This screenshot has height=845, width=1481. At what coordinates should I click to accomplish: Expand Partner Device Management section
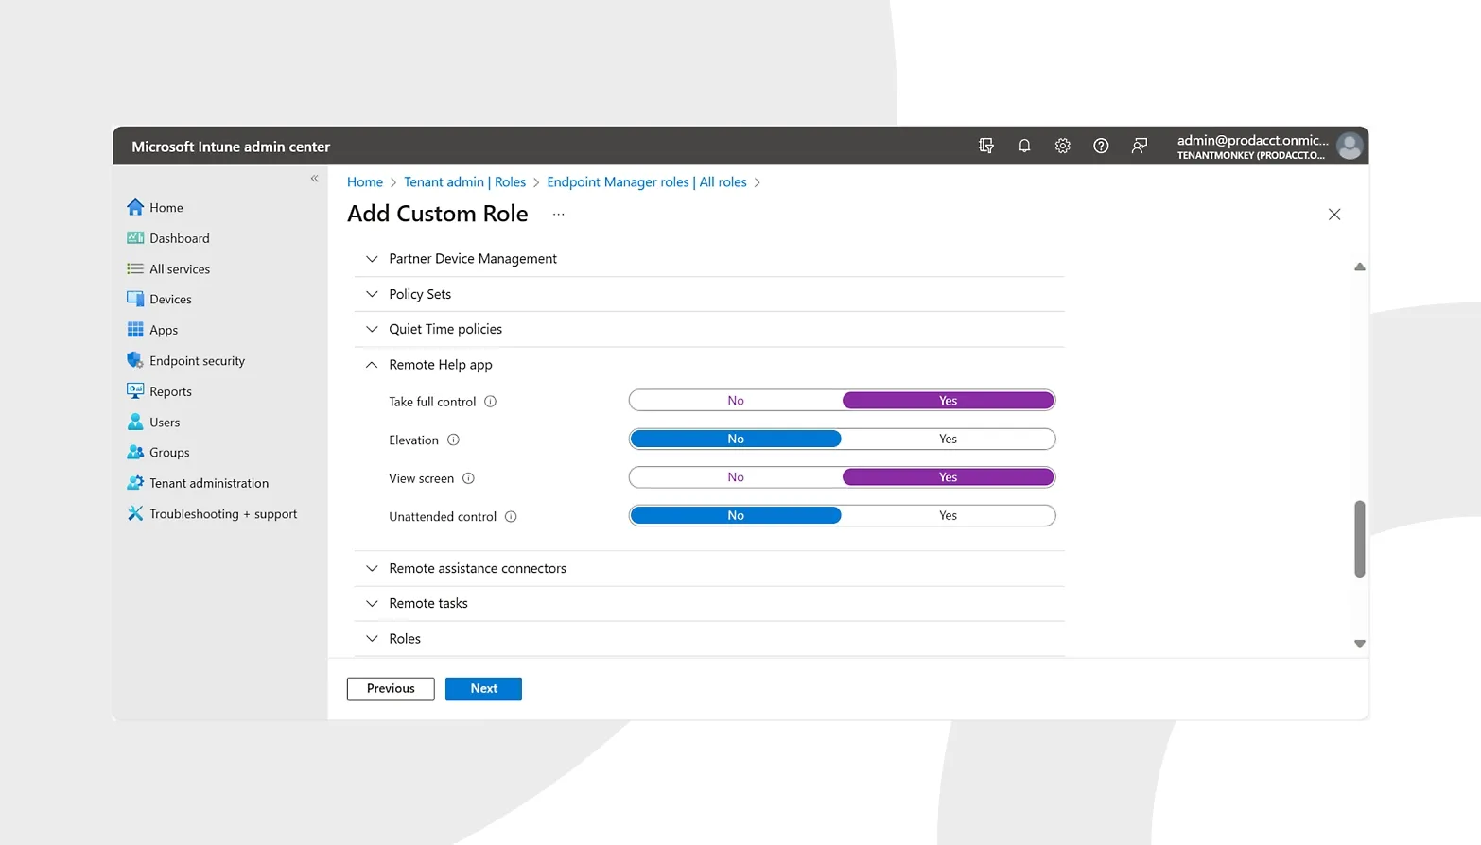point(372,259)
